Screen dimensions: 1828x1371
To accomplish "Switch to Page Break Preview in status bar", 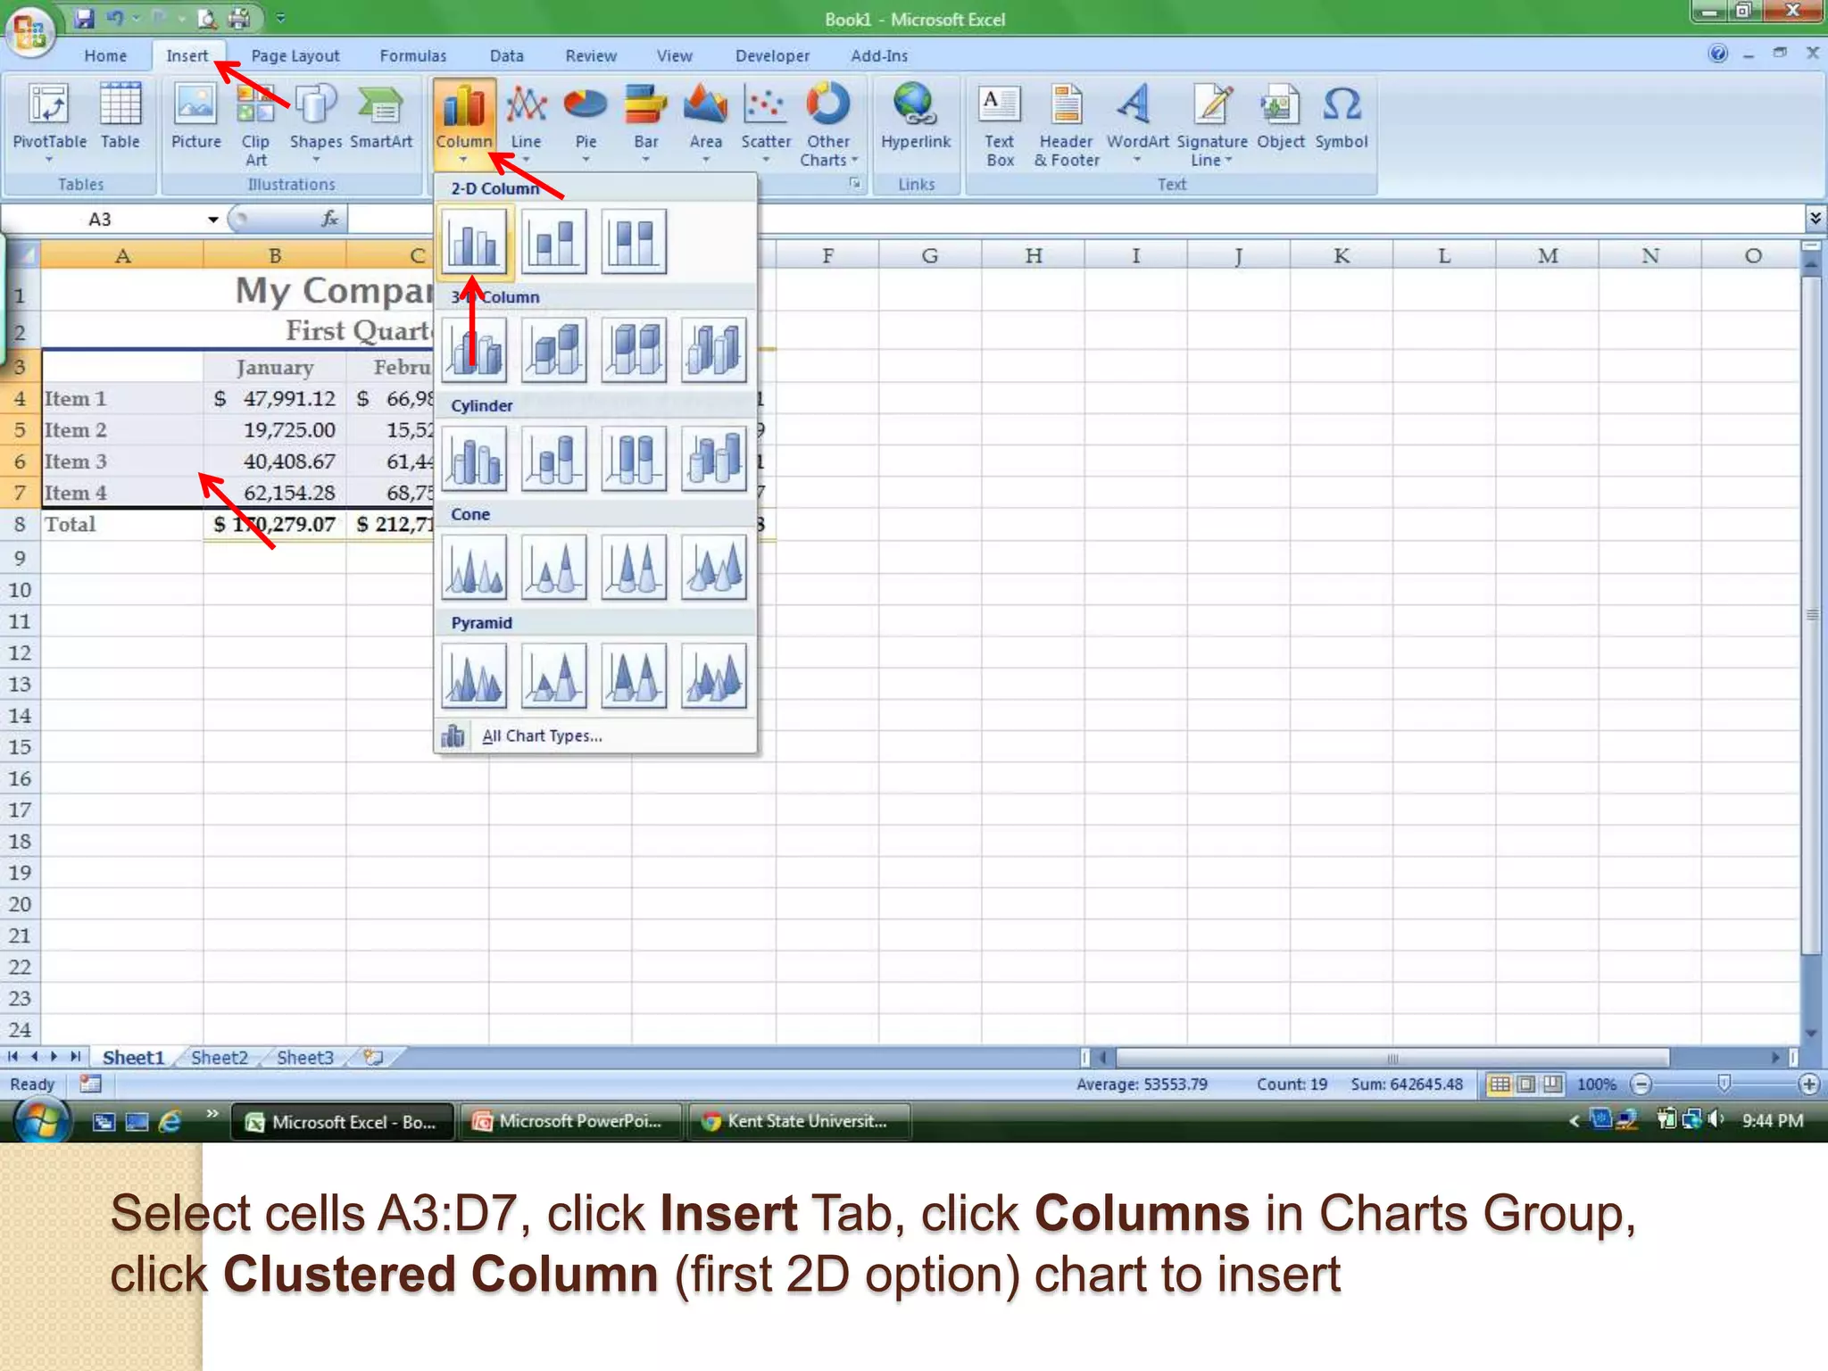I will click(x=1554, y=1084).
